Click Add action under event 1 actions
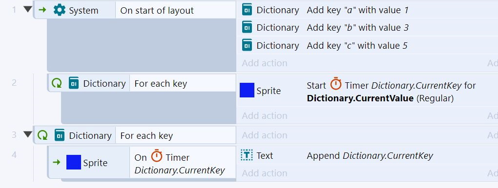 [x=265, y=63]
